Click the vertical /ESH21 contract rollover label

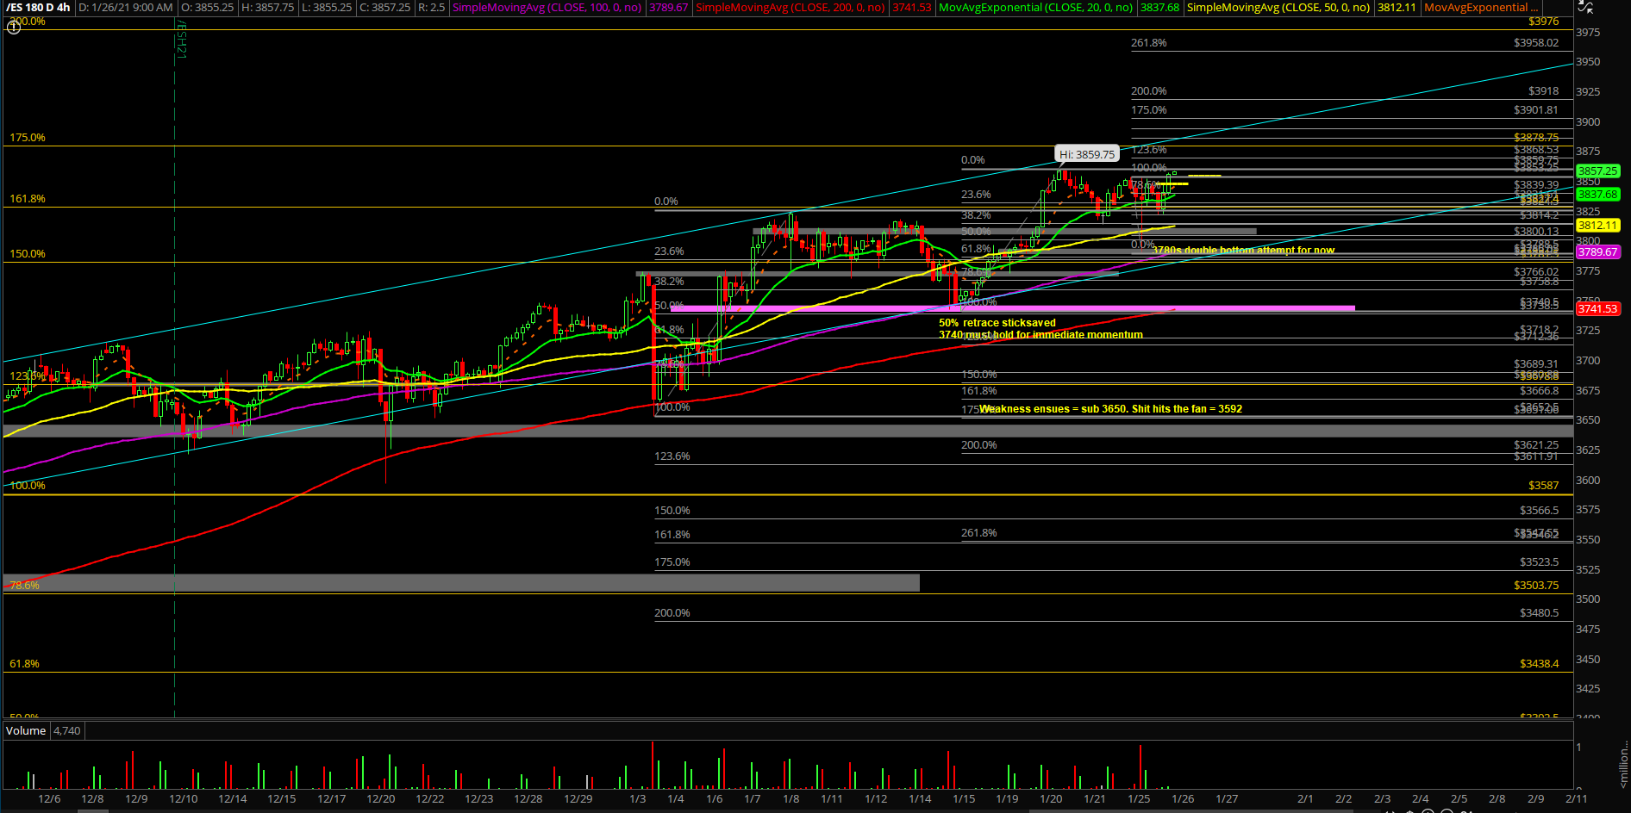[181, 40]
